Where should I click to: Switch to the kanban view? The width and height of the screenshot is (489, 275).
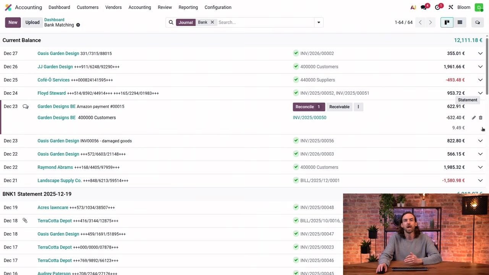tap(447, 23)
